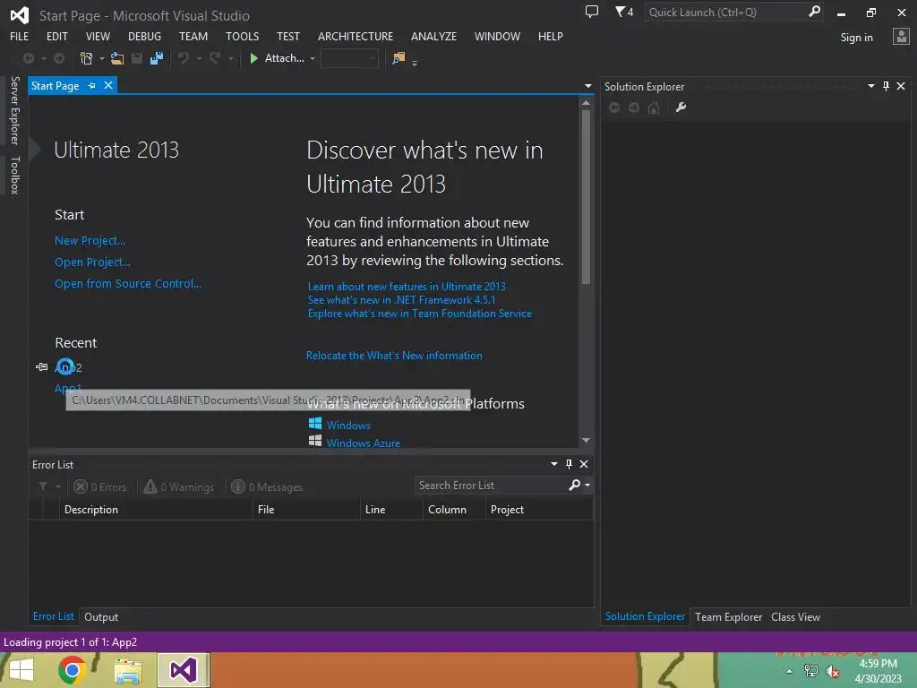Click the Search Error List field
Screen dimensions: 917x688
(490, 485)
